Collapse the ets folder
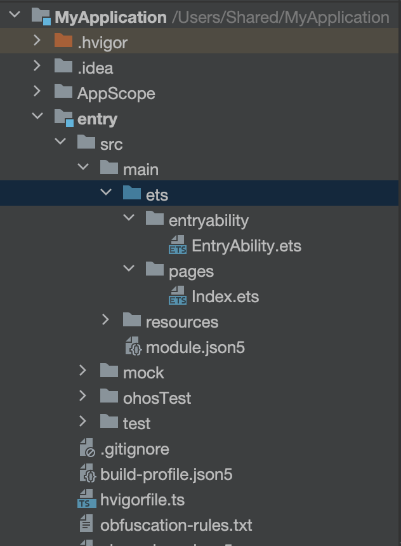 point(106,193)
